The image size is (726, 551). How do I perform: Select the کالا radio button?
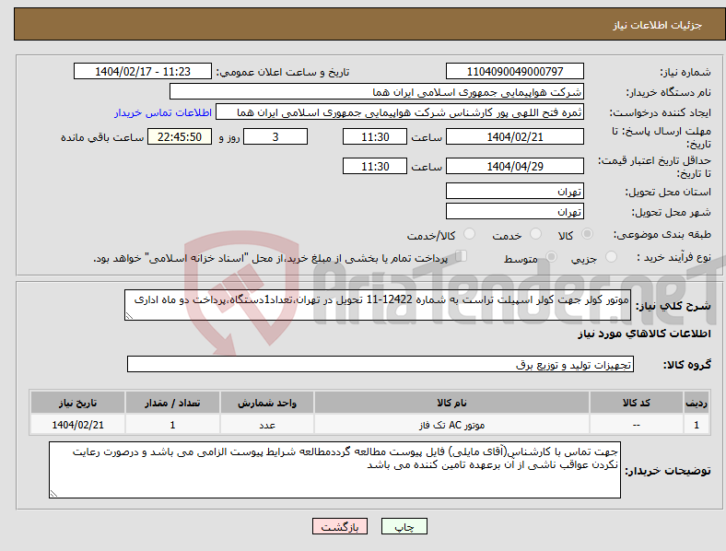587,234
